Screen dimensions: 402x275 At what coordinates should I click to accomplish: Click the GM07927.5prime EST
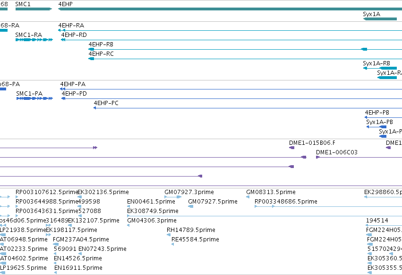pos(190,206)
